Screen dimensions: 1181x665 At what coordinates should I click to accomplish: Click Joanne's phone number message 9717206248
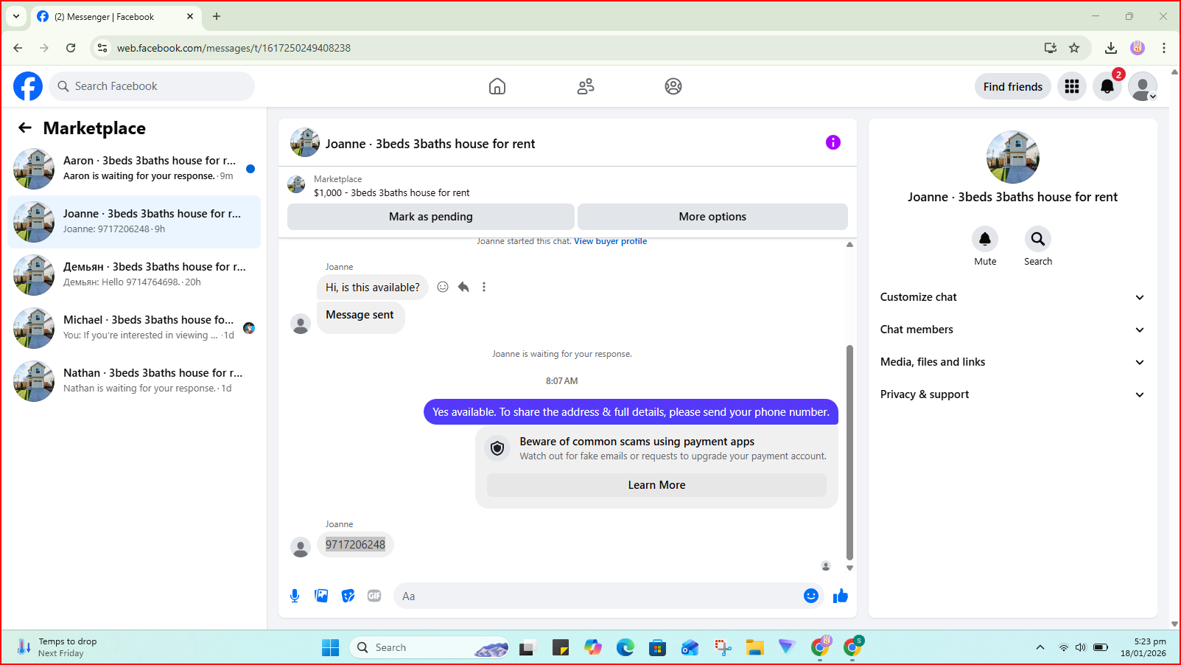(356, 544)
